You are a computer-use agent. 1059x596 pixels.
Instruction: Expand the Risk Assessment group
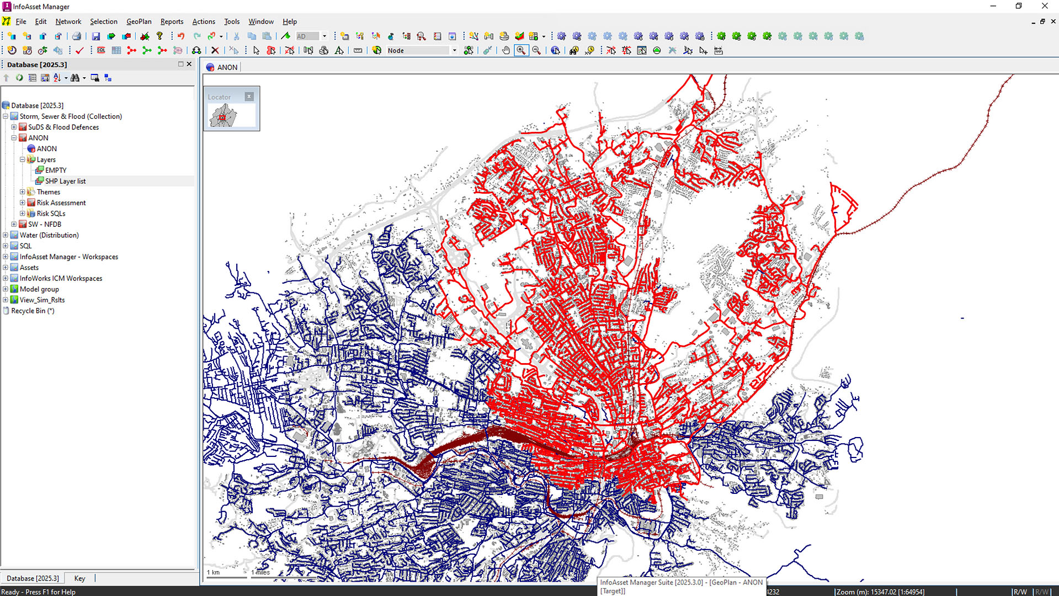(x=23, y=203)
